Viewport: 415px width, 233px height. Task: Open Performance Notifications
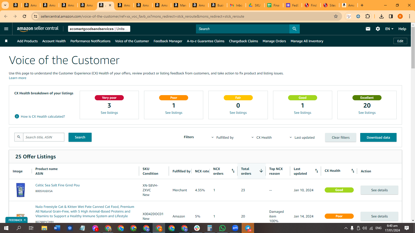[x=90, y=41]
